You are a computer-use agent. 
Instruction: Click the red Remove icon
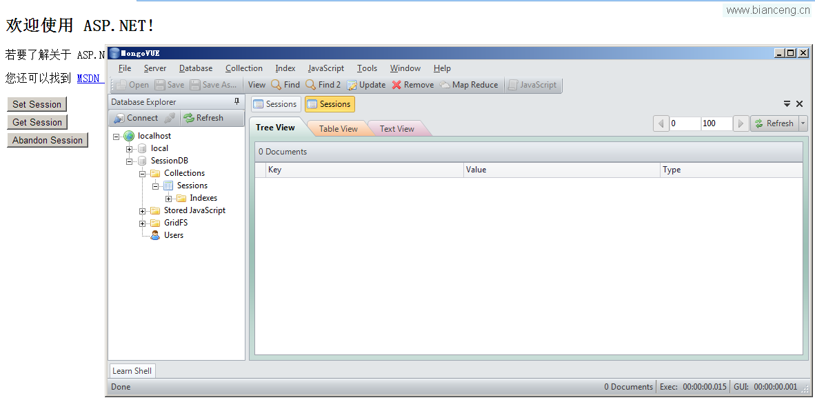396,85
